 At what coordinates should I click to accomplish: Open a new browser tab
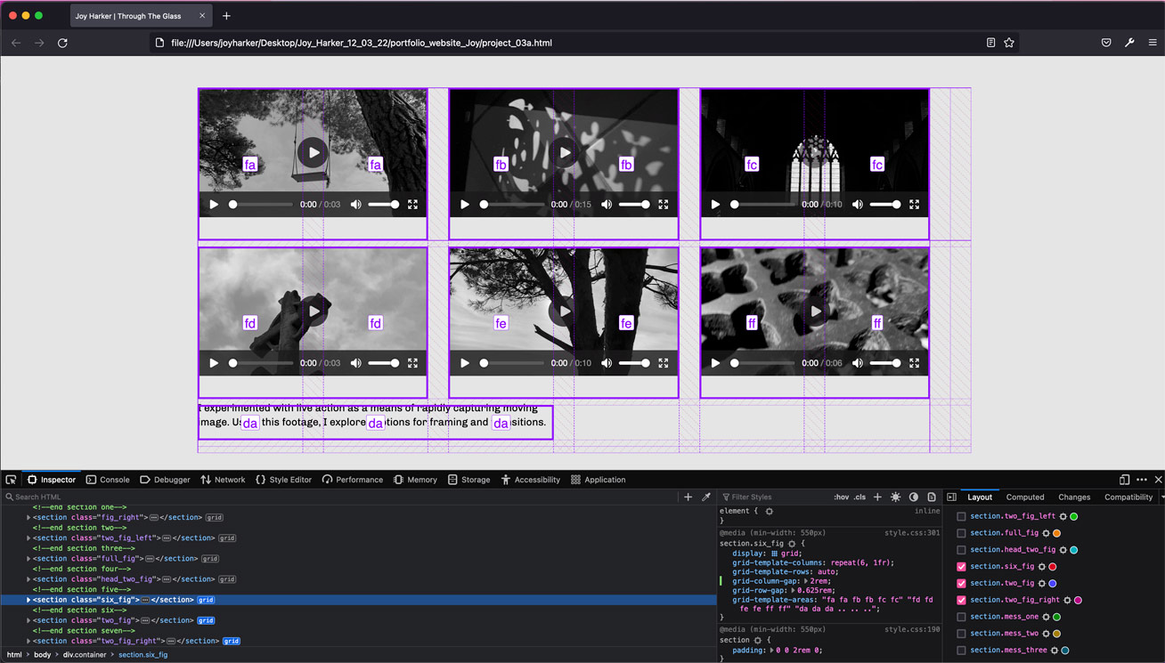tap(226, 16)
